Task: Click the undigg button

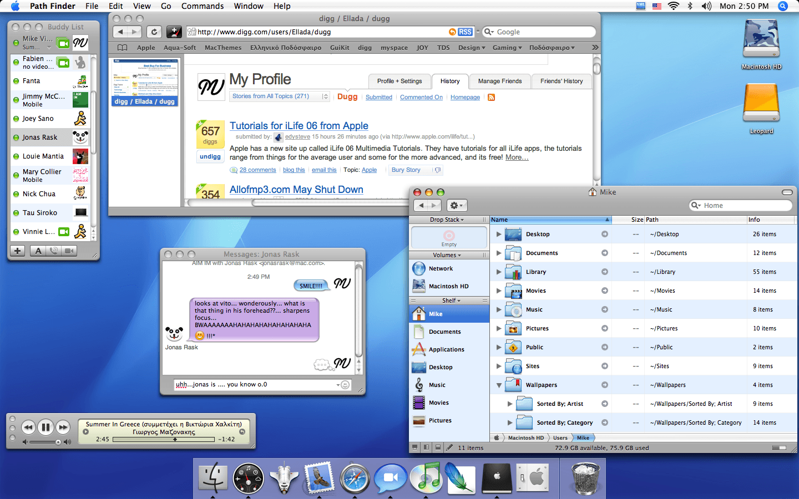Action: [x=210, y=157]
